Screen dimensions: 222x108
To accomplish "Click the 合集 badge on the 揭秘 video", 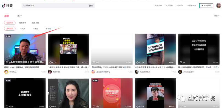I will tap(8, 36).
